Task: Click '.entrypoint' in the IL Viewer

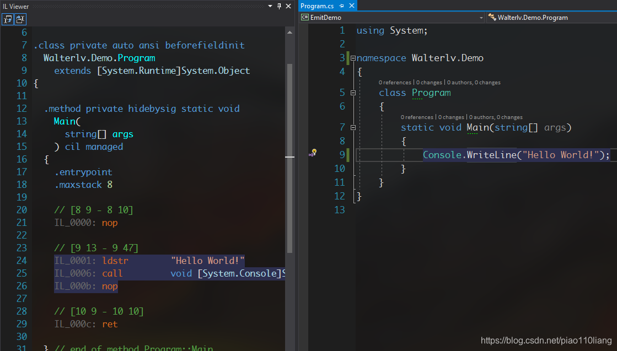Action: pyautogui.click(x=83, y=172)
